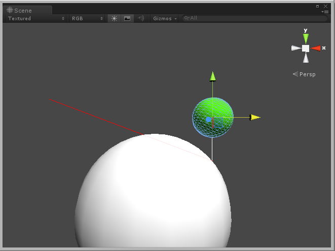Open the Gizmos dropdown menu
This screenshot has width=335, height=251.
[x=165, y=19]
